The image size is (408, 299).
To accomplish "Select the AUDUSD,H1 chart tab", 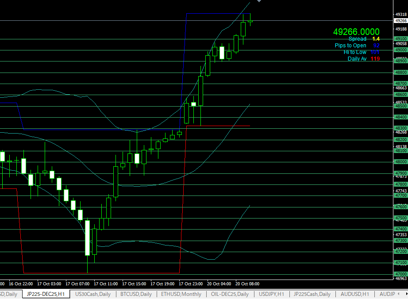I will (x=355, y=294).
